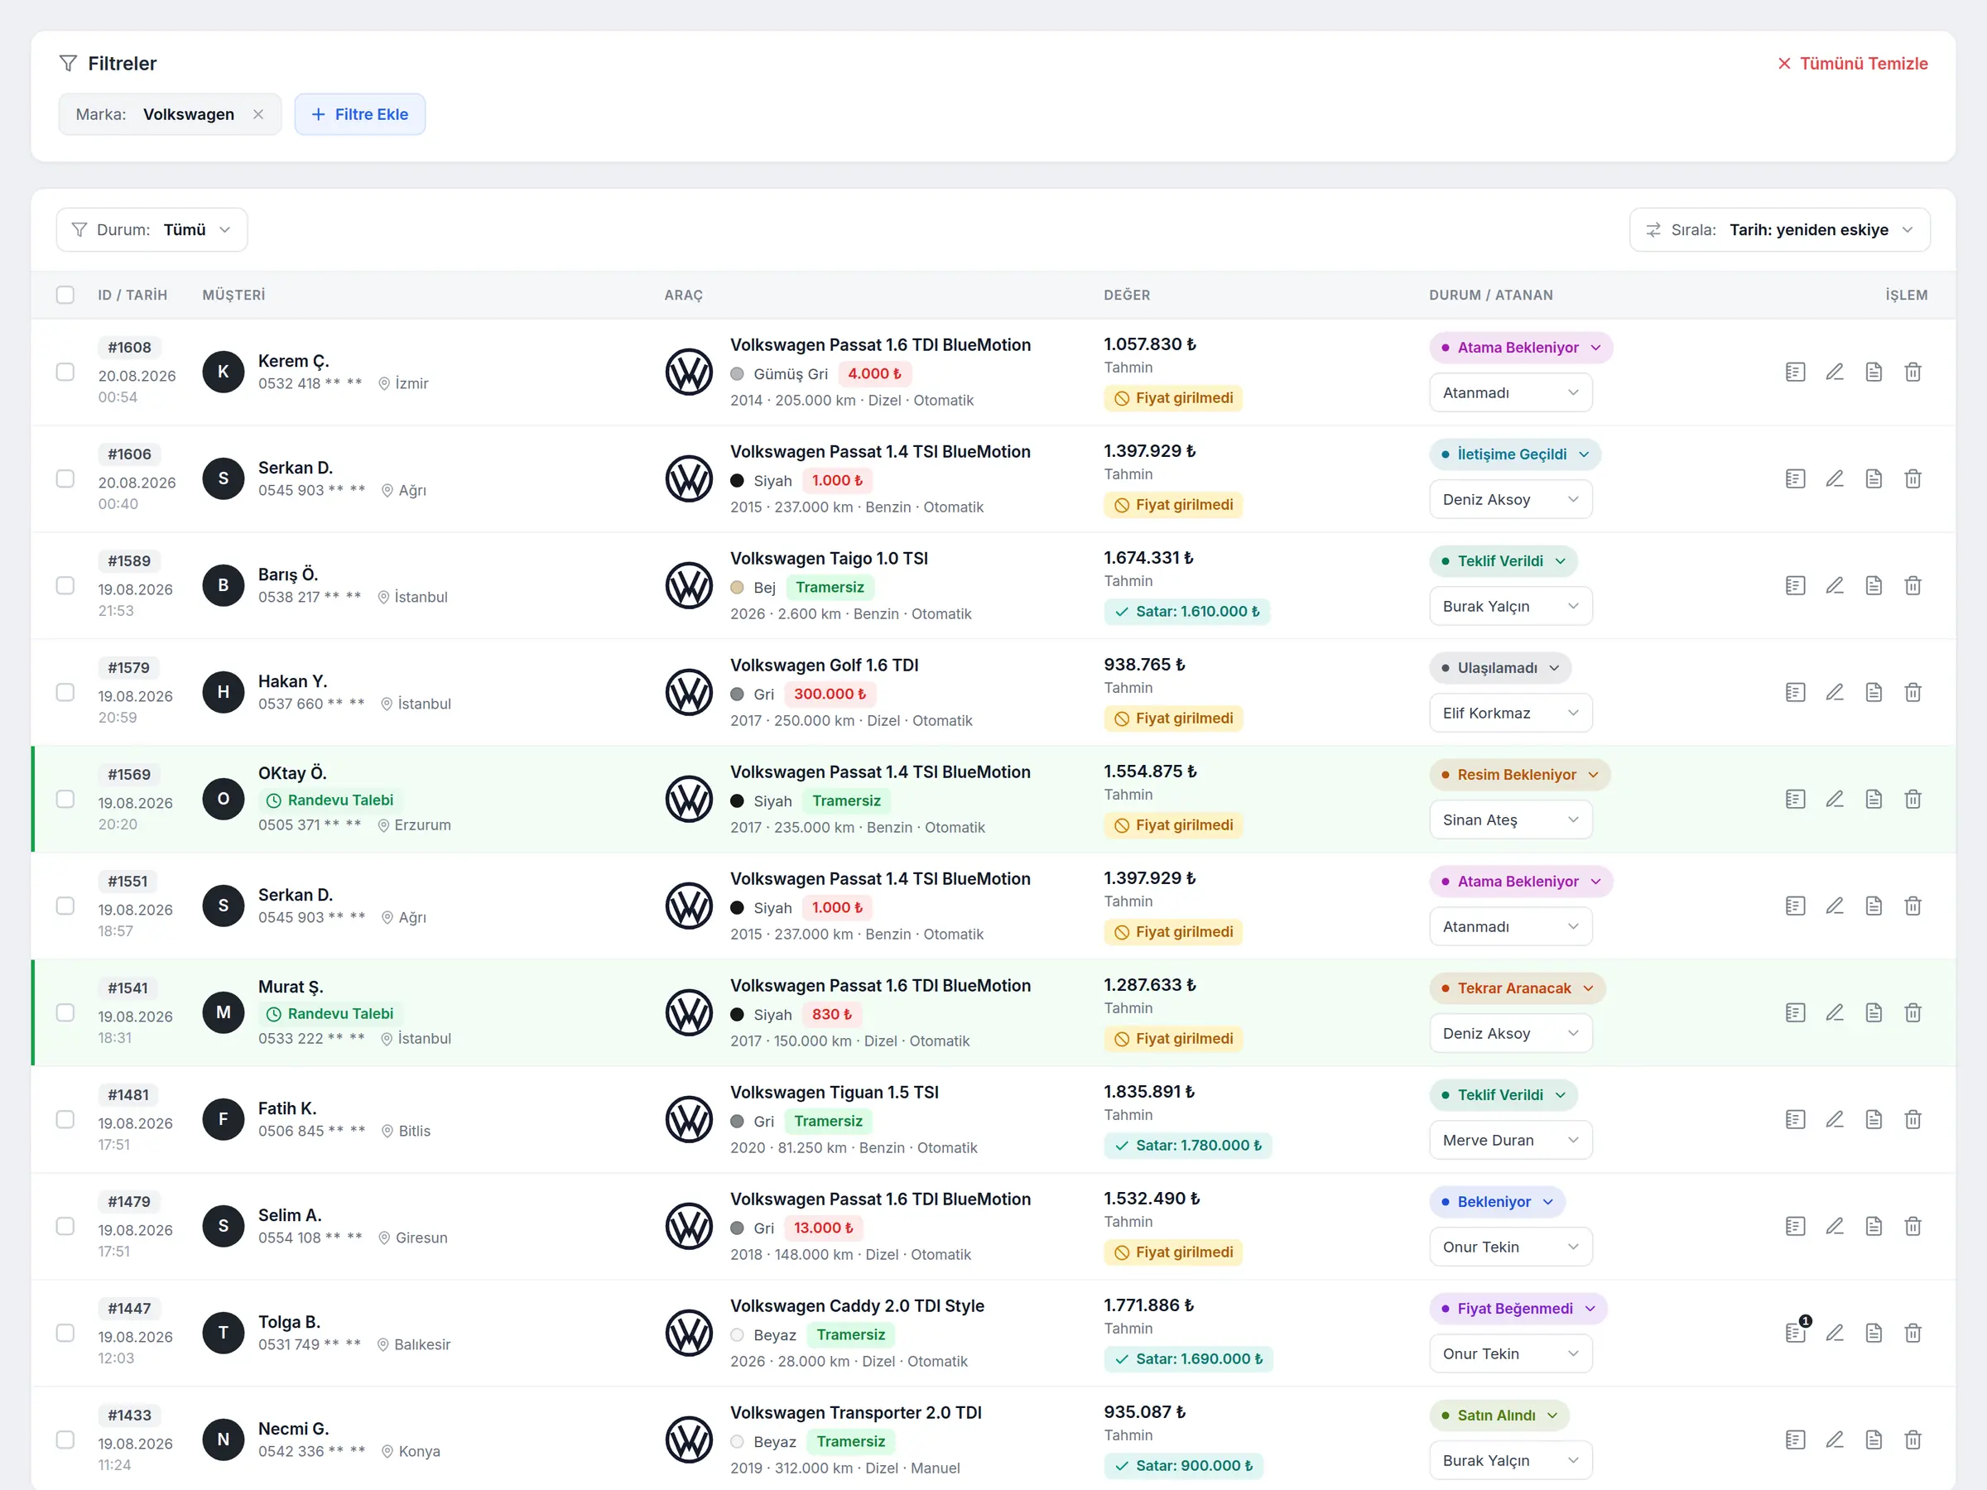Open the Tekrar Aranacak status dropdown

1518,989
